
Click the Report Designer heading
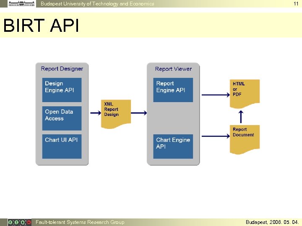[x=62, y=69]
